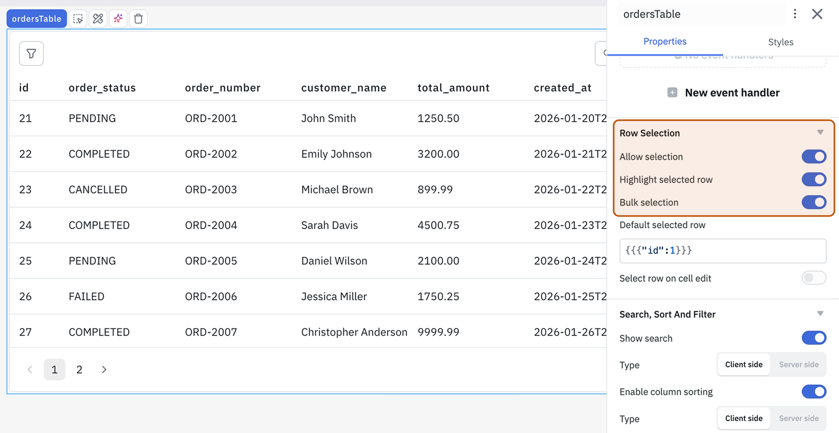Disable the Allow selection toggle

(x=814, y=157)
